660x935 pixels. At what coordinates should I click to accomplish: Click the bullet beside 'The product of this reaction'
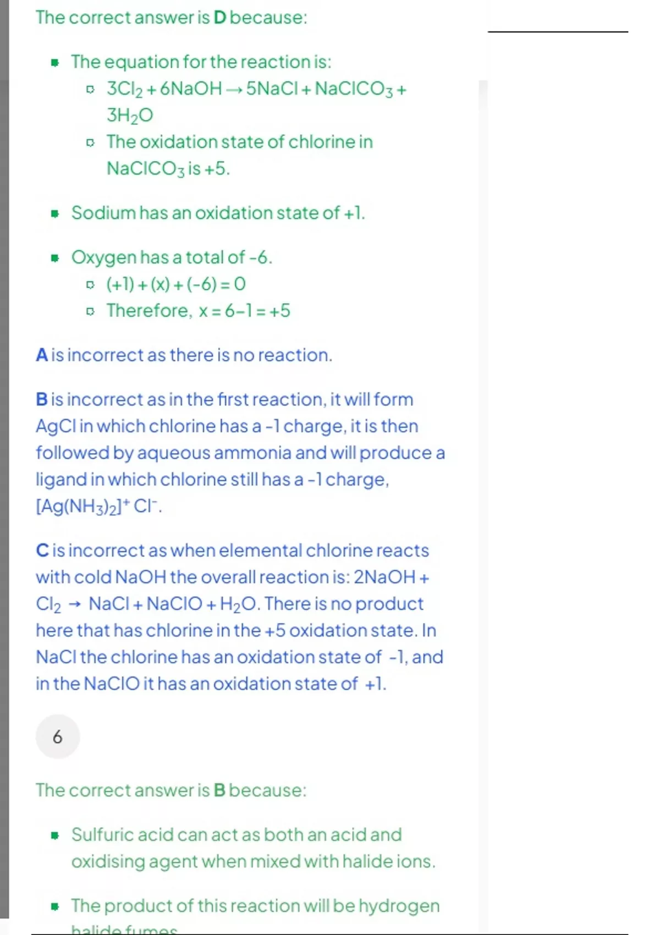(54, 906)
